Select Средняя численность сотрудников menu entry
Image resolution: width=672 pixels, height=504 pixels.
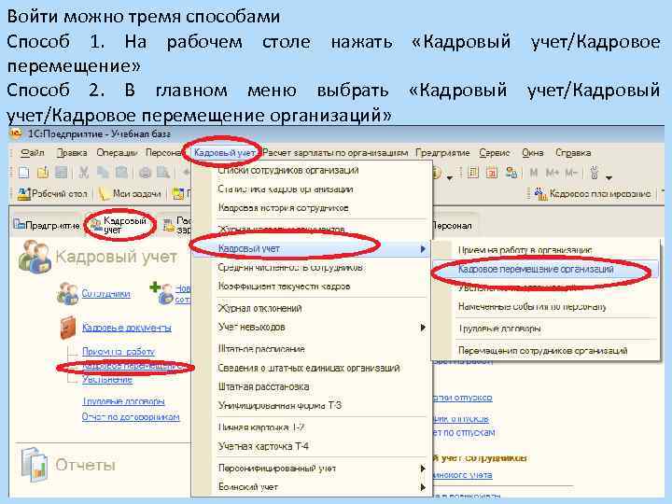pos(290,268)
